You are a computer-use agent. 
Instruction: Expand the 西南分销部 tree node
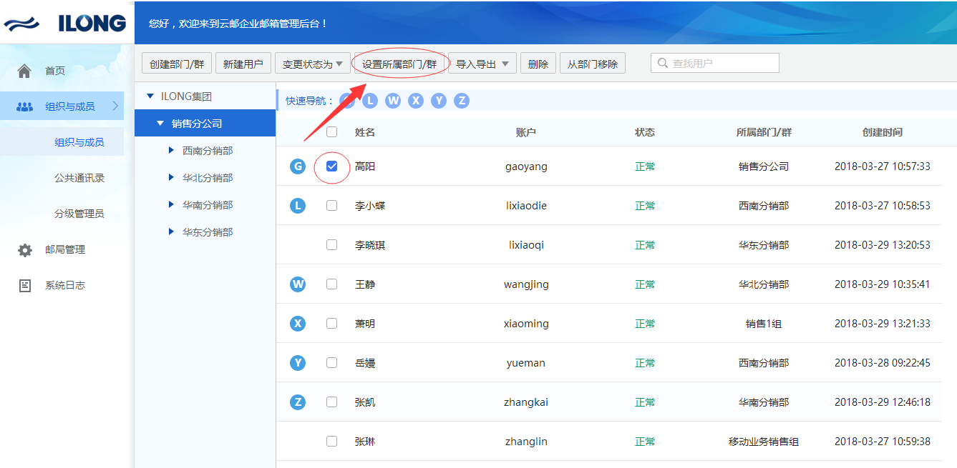click(x=169, y=150)
